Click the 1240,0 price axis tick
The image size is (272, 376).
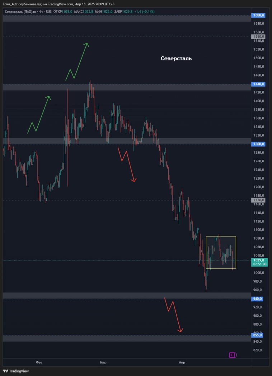pos(259,170)
